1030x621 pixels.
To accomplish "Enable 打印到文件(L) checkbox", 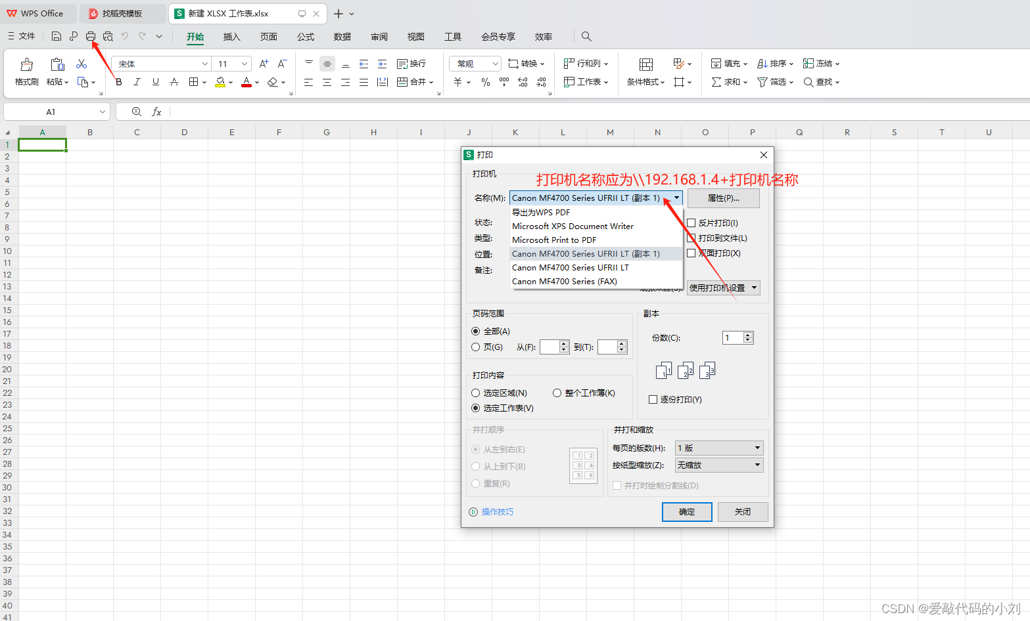I will pyautogui.click(x=691, y=238).
